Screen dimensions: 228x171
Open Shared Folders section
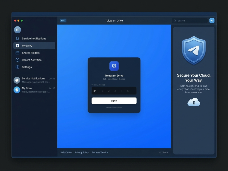click(34, 53)
